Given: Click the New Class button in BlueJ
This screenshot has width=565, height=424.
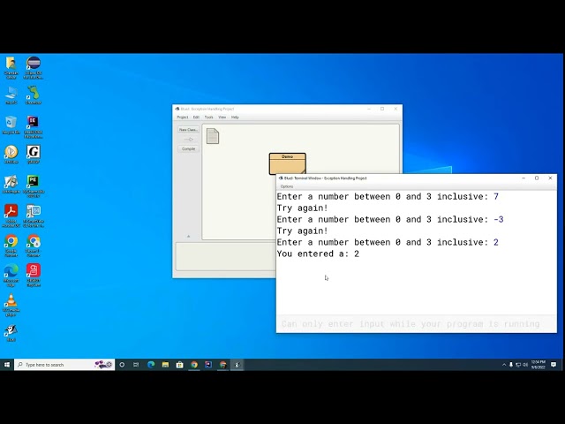Looking at the screenshot, I should [x=188, y=130].
